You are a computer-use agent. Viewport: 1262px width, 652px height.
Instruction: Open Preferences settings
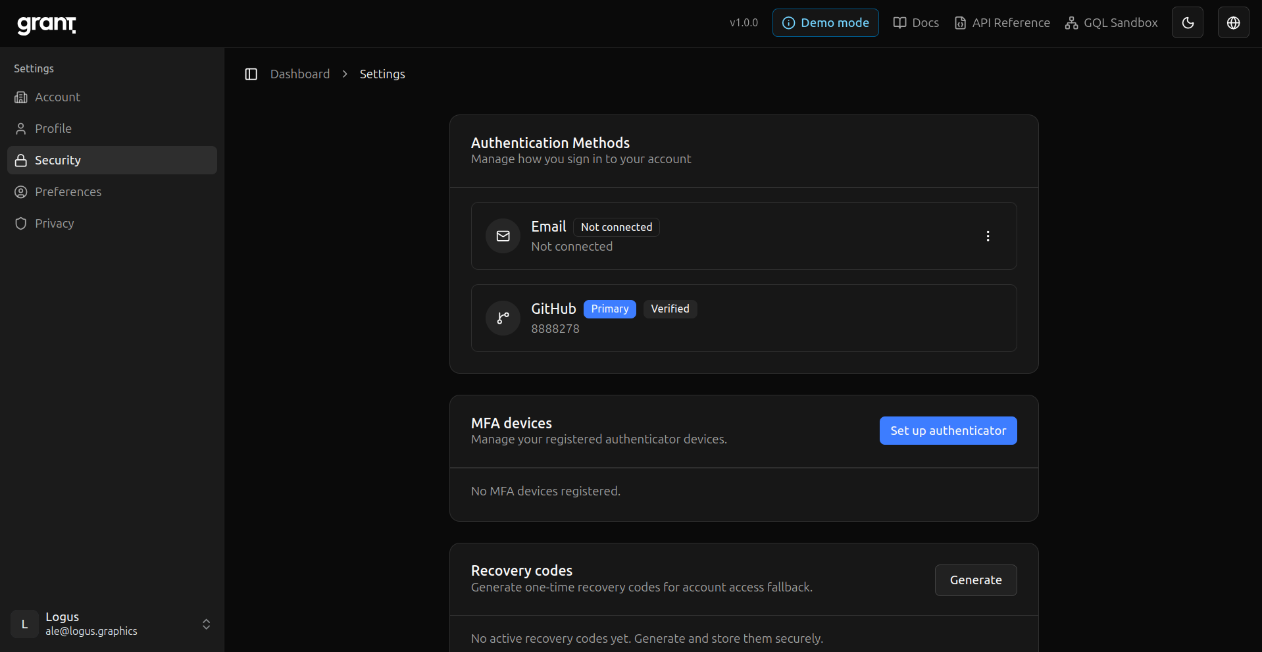(x=112, y=192)
